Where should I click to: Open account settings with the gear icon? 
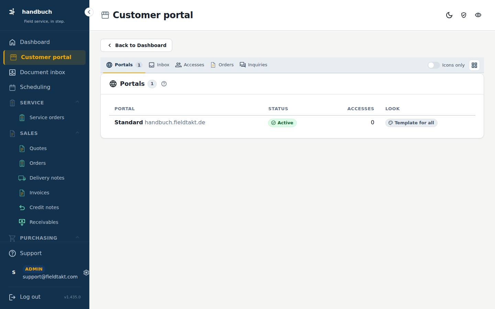[86, 273]
